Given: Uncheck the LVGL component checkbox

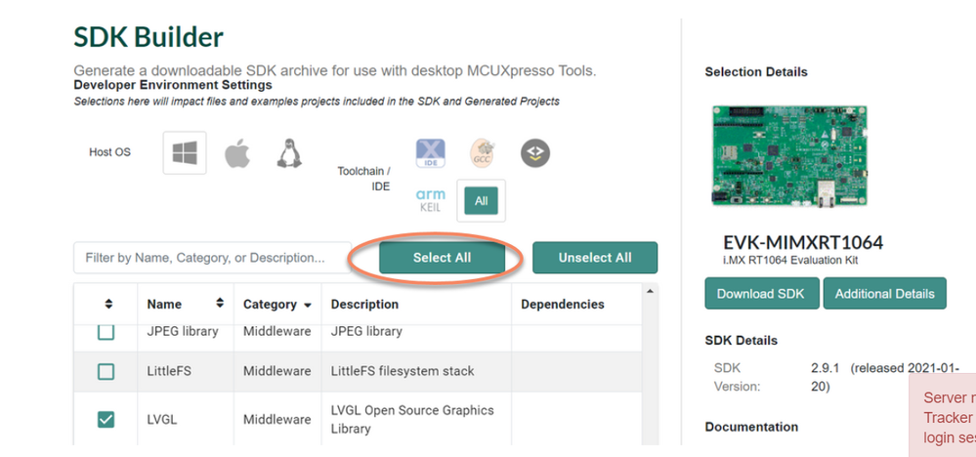Looking at the screenshot, I should 106,419.
